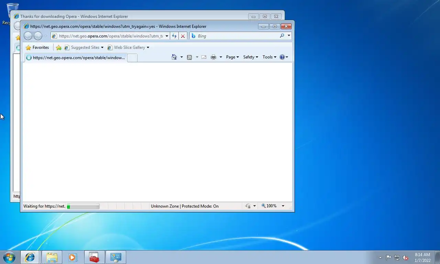Click the Forward navigation button

[38, 36]
